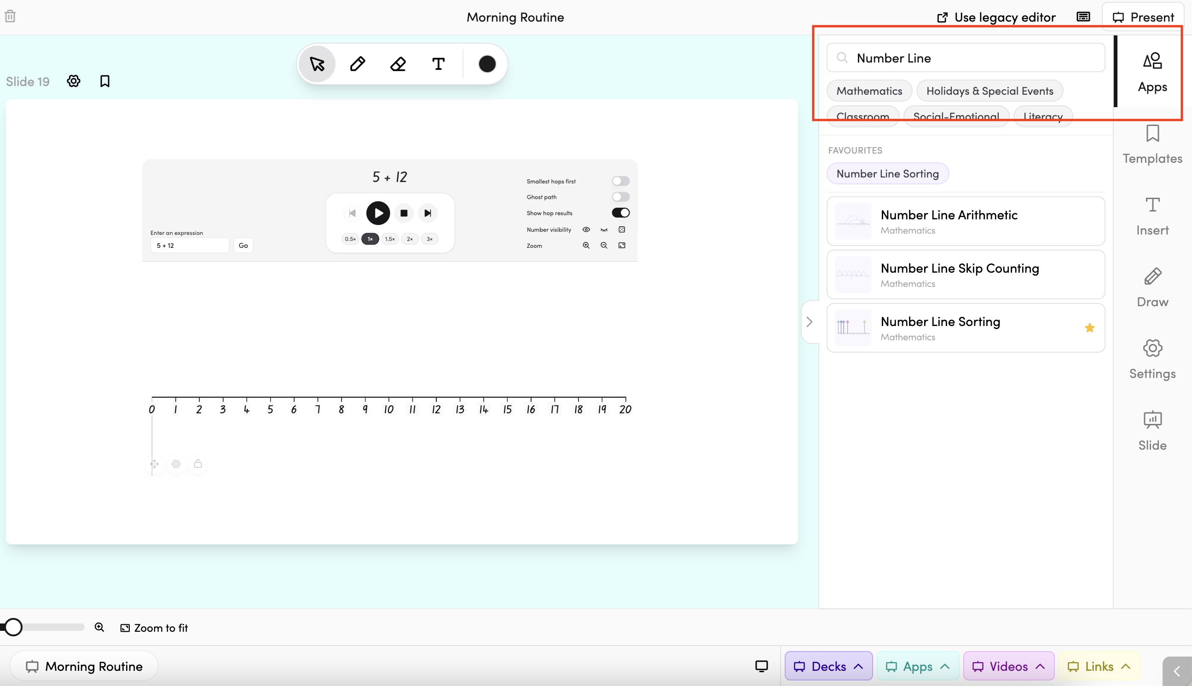The image size is (1192, 686).
Task: Expand the Videos menu at bottom
Action: [x=1008, y=666]
